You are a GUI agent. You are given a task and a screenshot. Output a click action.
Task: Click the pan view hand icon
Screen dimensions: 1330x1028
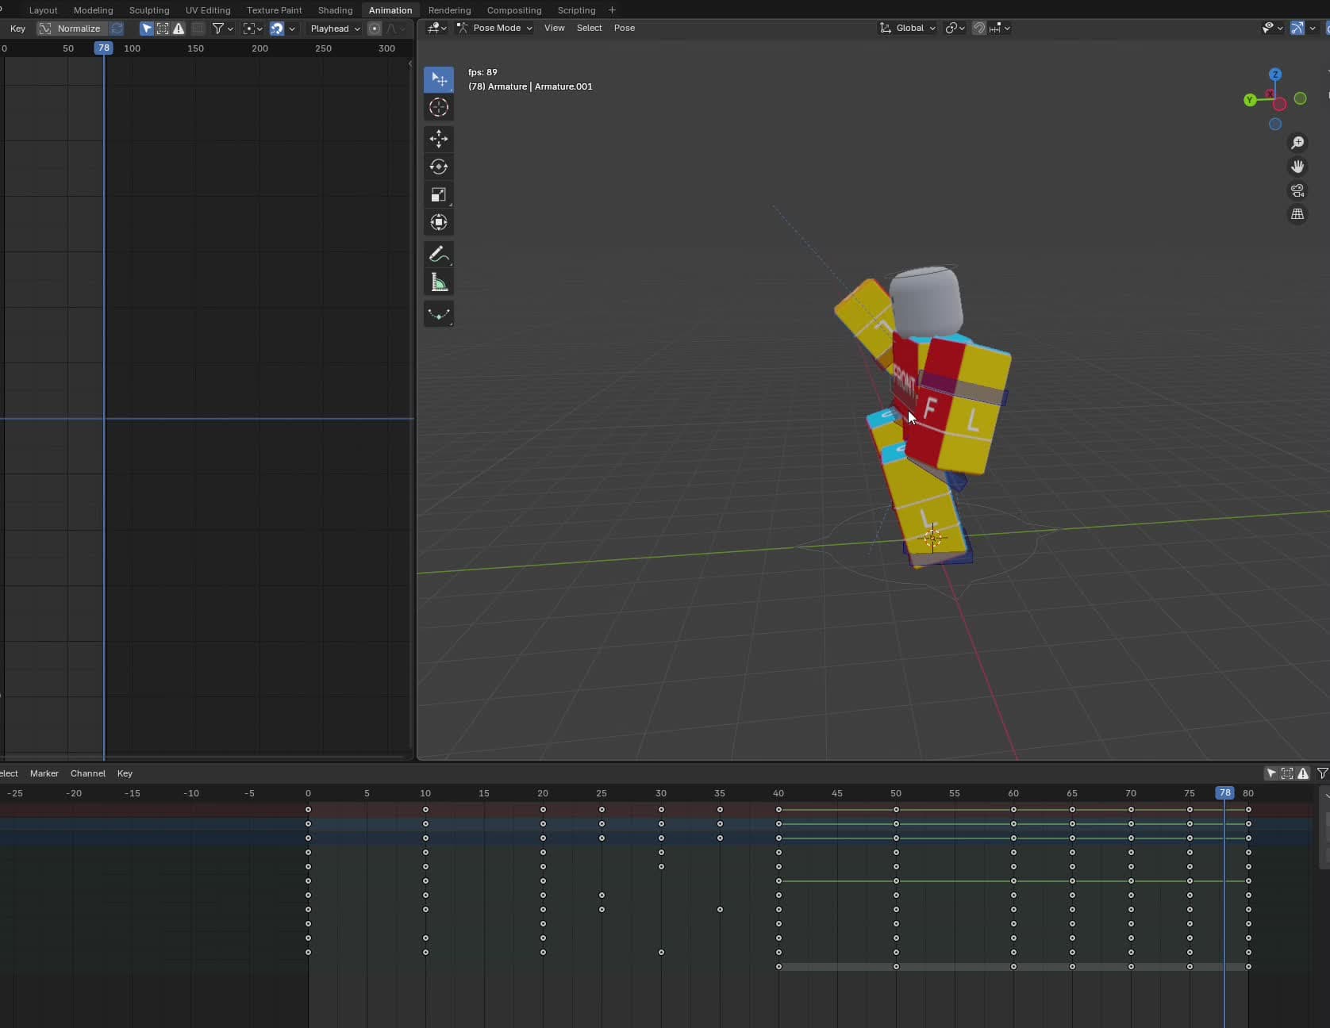coord(1297,167)
